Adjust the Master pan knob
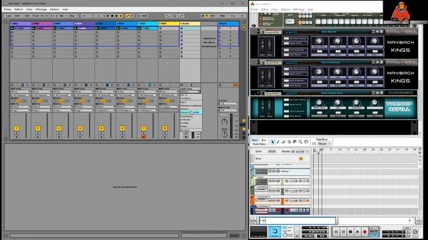 224,121
